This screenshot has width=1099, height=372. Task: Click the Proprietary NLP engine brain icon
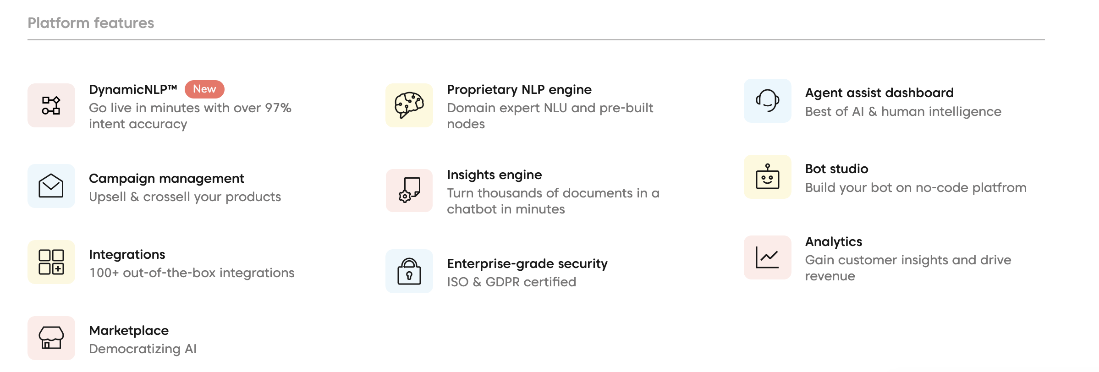pyautogui.click(x=409, y=105)
